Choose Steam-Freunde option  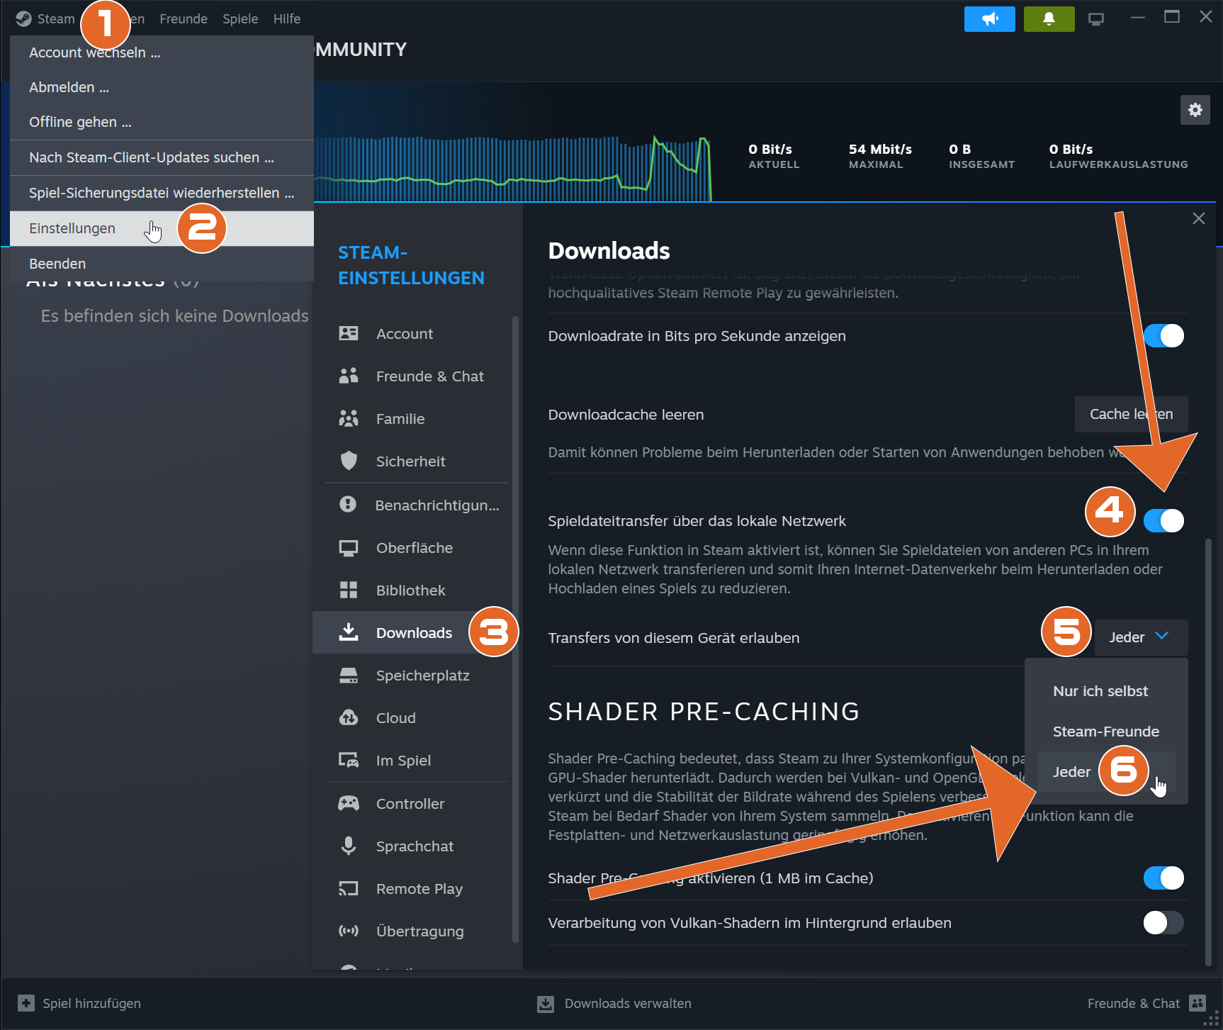point(1106,732)
